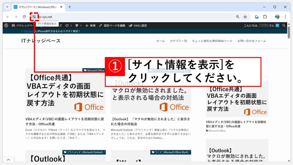This screenshot has width=293, height=165.
Task: Open the Chrome profile avatar
Action: pos(277,17)
